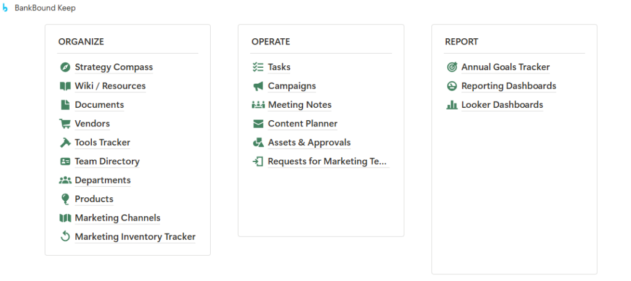631x281 pixels.
Task: Click the BankBound logo icon in header
Action: tap(5, 8)
